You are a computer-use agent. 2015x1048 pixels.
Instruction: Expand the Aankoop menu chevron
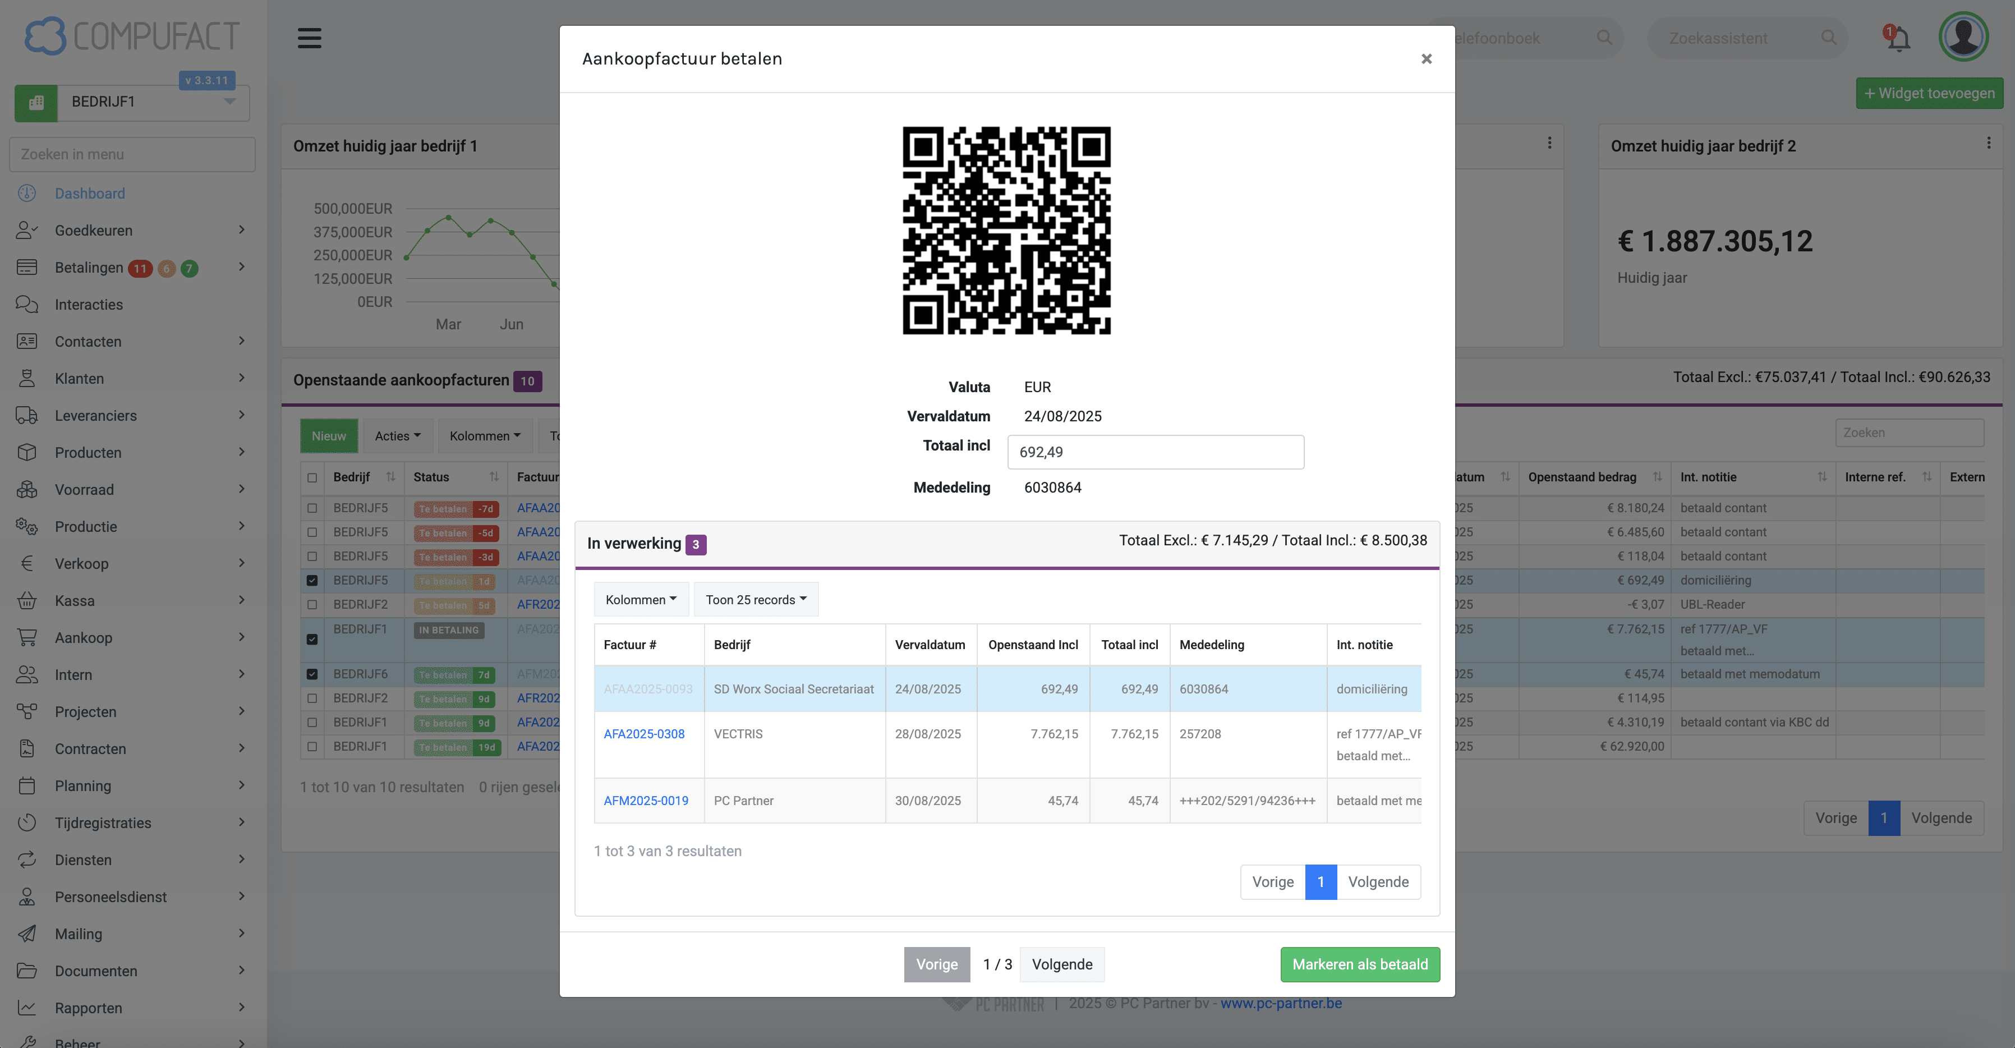click(x=242, y=637)
